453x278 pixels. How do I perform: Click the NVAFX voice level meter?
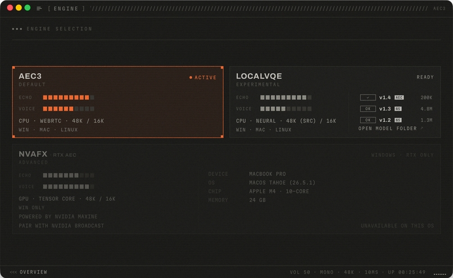(69, 187)
